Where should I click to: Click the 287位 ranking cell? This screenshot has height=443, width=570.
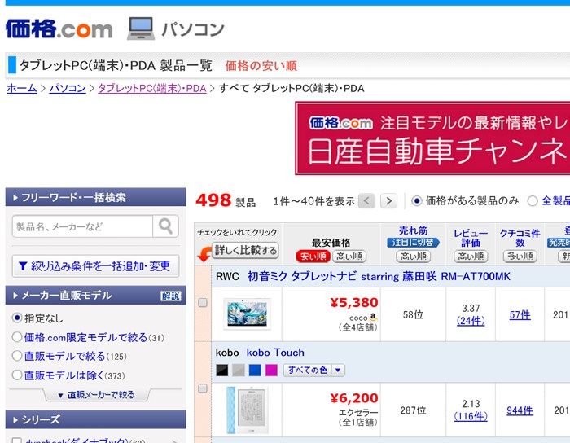(x=414, y=410)
